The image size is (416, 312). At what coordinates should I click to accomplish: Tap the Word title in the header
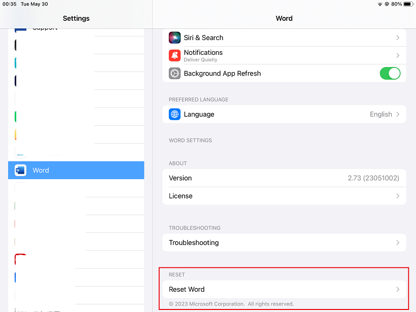[x=284, y=18]
